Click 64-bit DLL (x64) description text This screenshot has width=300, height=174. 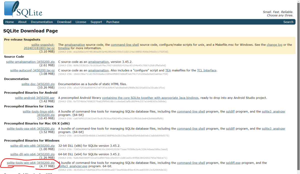point(89,154)
